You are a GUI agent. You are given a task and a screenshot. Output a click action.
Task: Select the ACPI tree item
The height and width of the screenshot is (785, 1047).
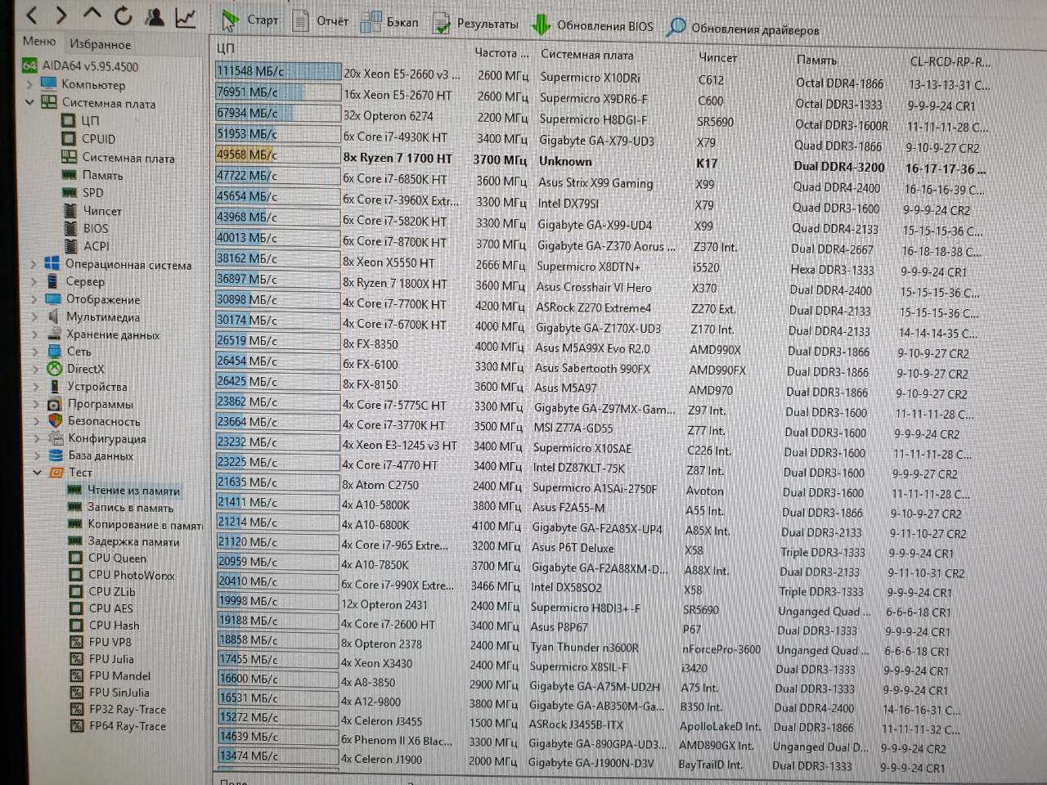[87, 246]
